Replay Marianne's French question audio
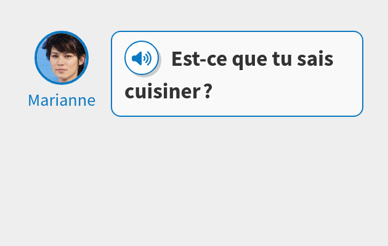The height and width of the screenshot is (246, 388). click(x=142, y=58)
